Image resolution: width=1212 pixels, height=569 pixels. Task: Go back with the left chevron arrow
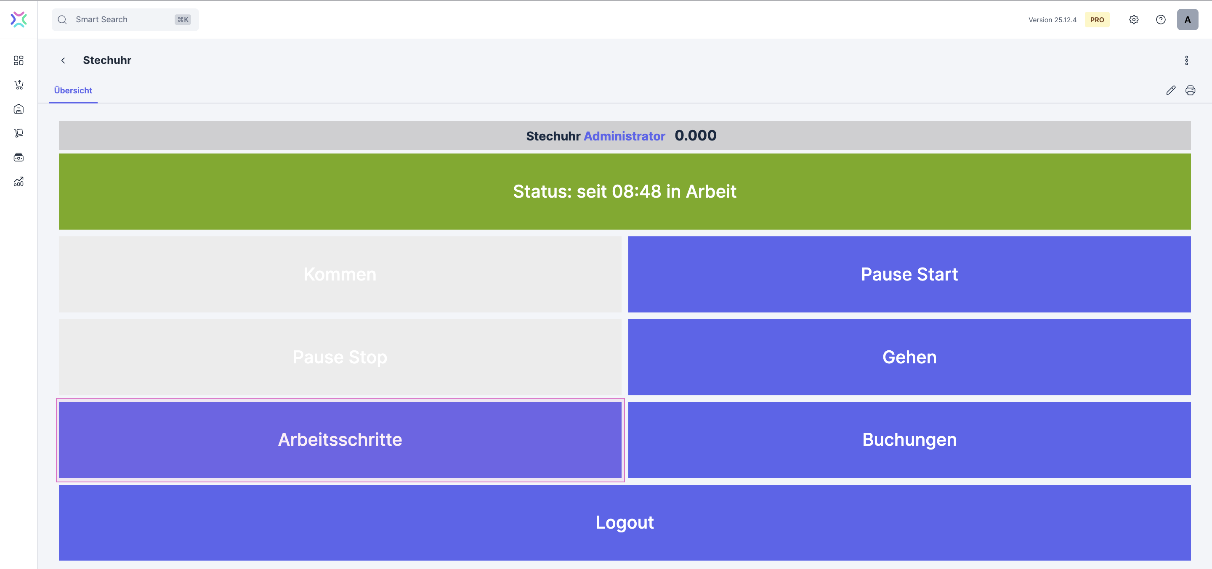point(63,60)
